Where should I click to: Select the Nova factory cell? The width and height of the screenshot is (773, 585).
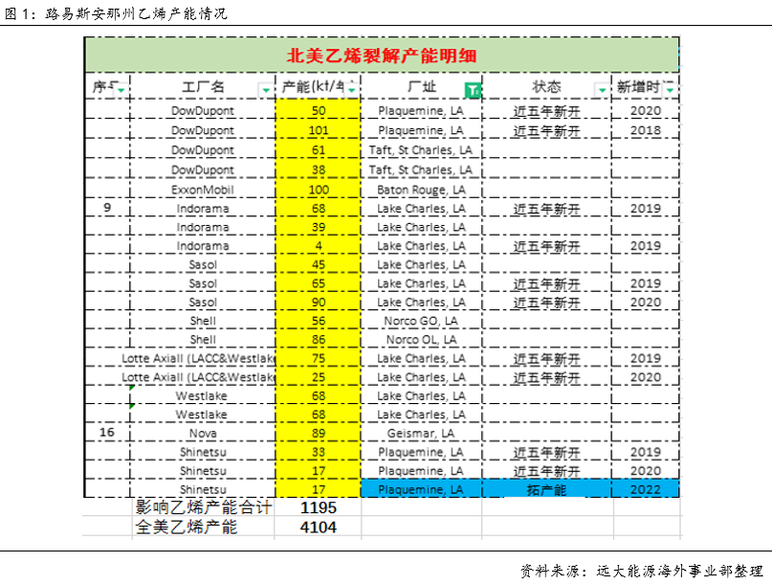click(203, 433)
